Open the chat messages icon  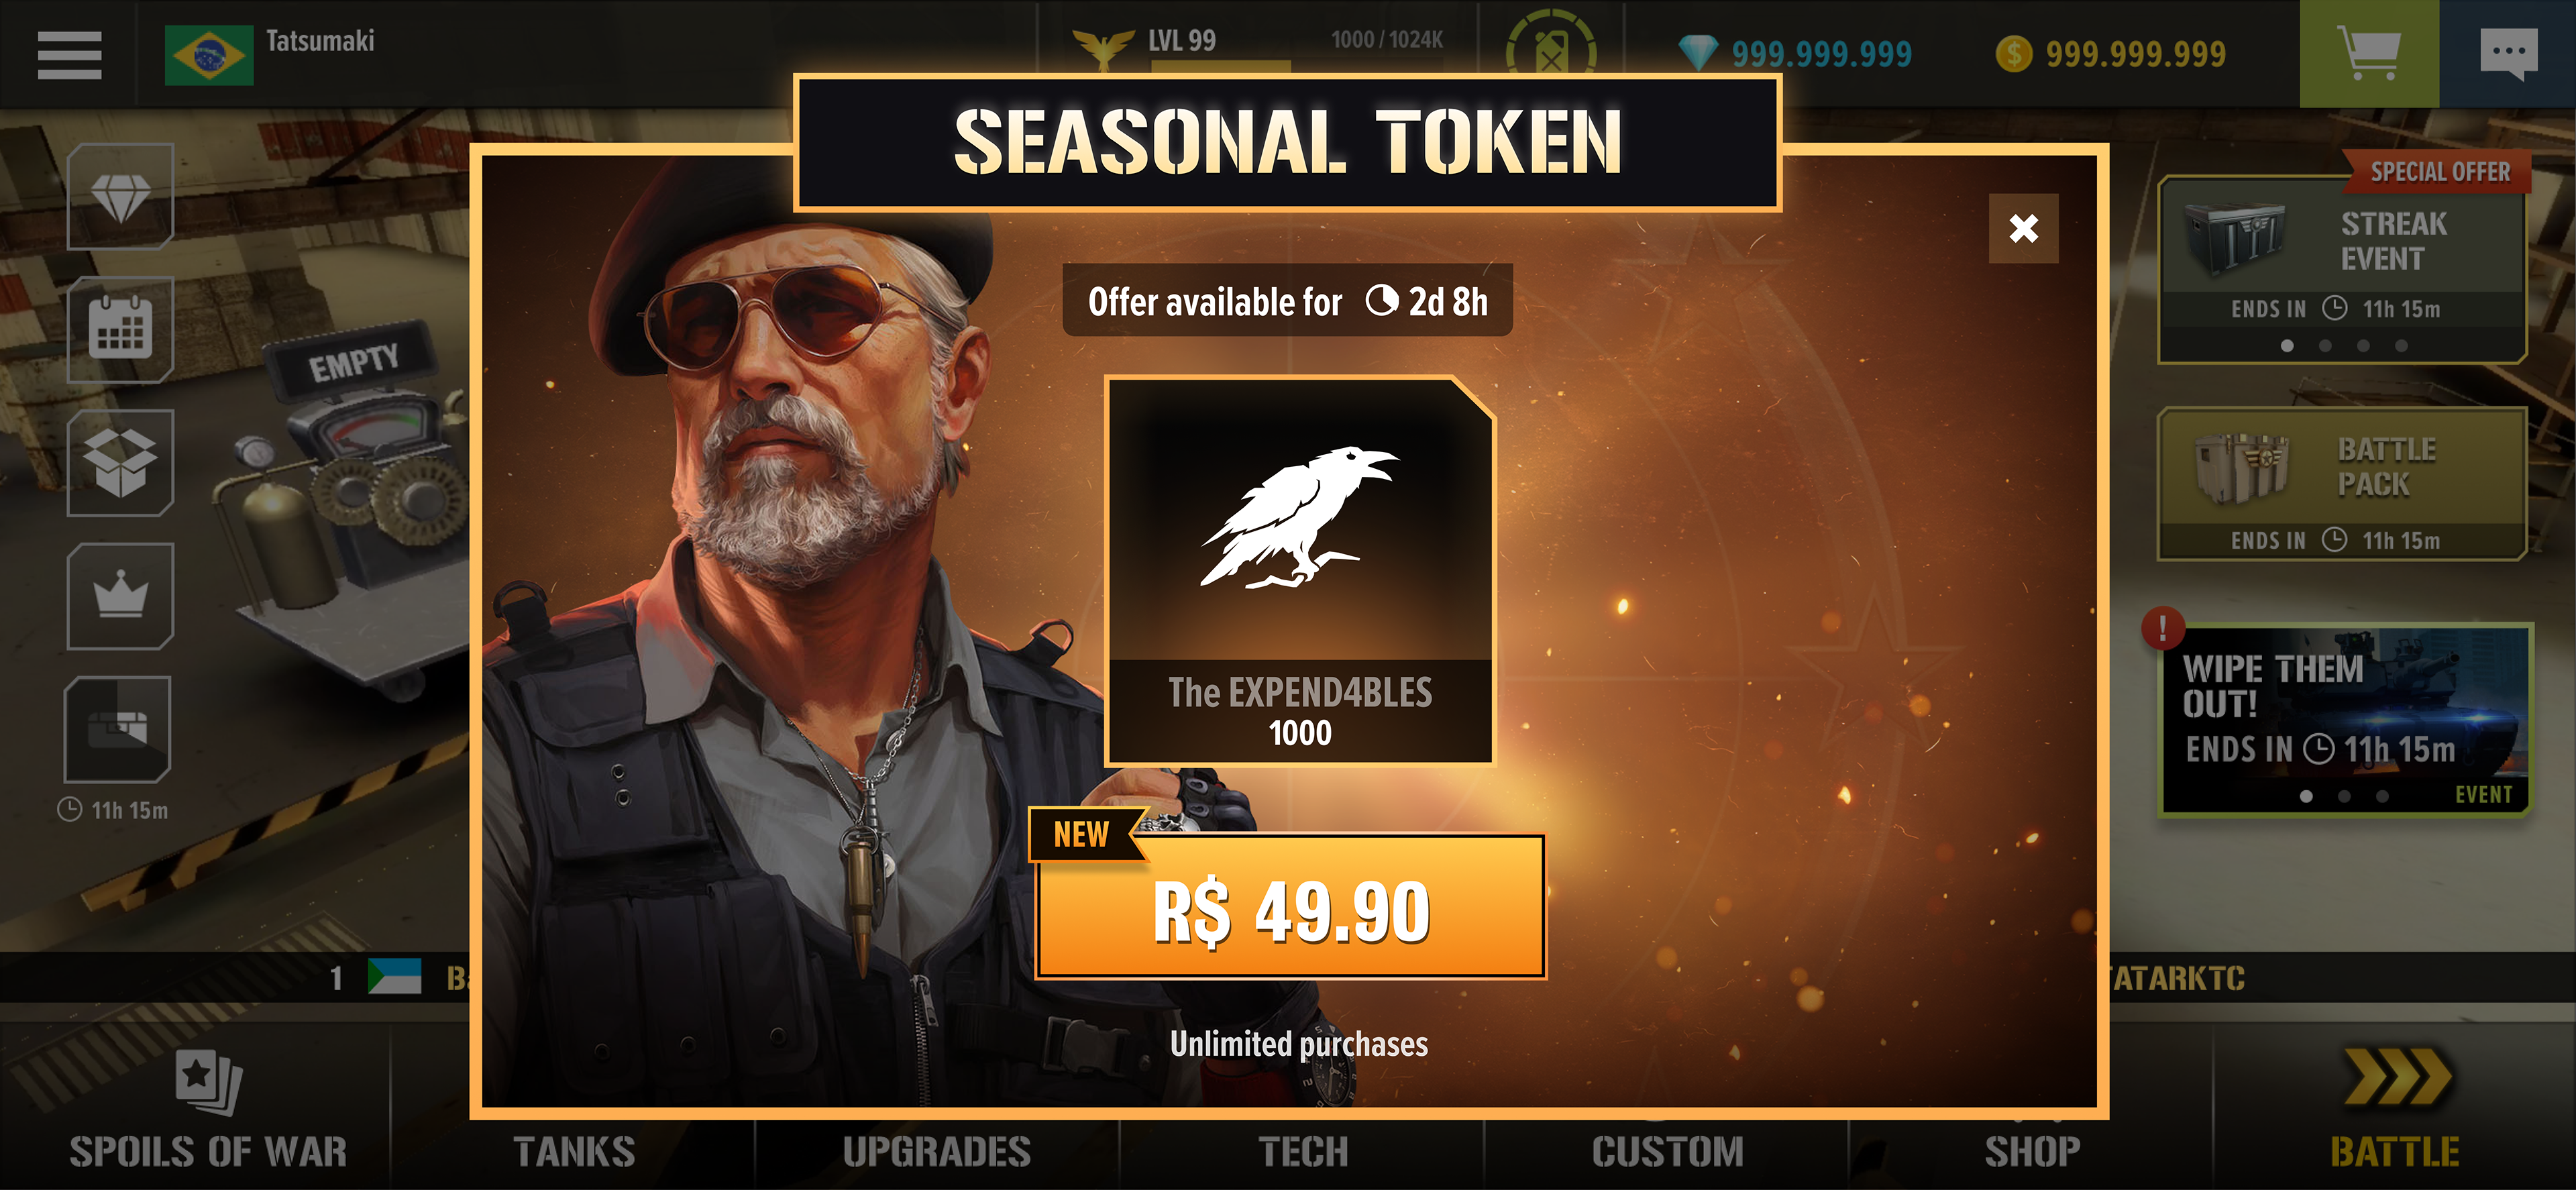pos(2508,54)
